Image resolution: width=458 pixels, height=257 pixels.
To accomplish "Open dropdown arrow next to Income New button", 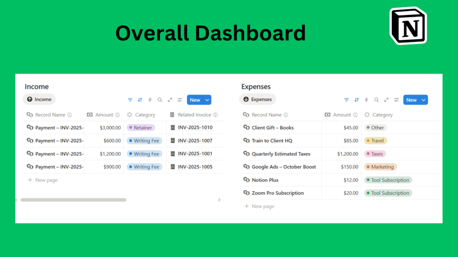I will point(207,100).
